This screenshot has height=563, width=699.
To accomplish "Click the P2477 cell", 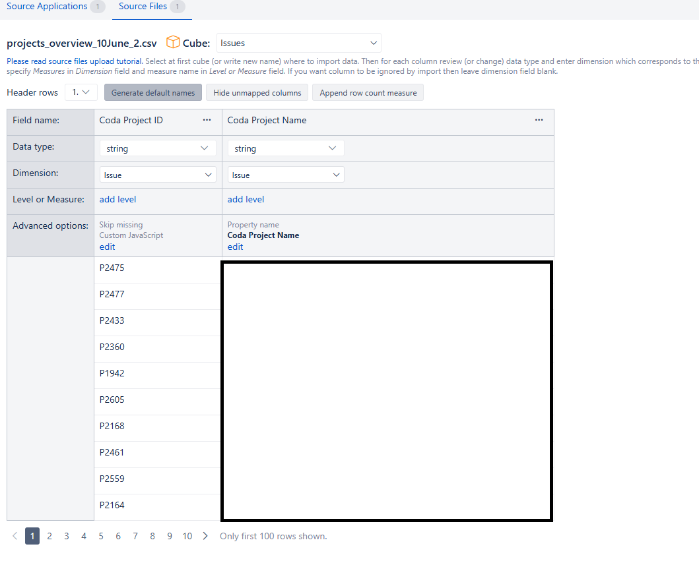I will pos(158,296).
